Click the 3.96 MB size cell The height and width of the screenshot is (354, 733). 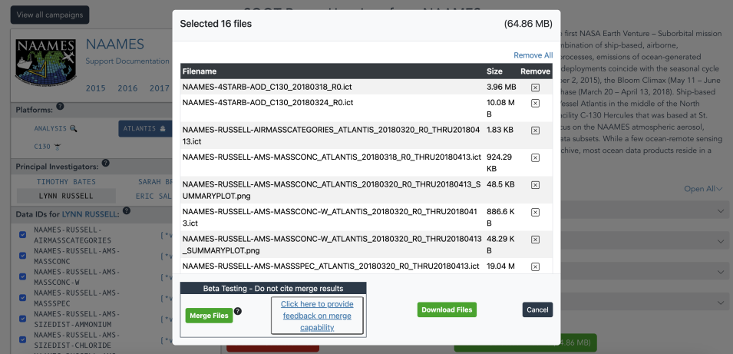point(501,87)
